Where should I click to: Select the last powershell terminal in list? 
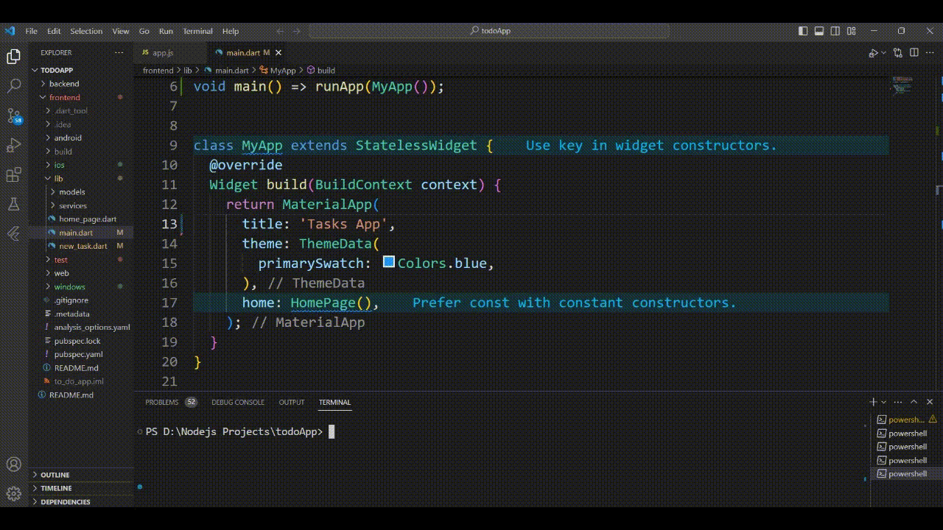(907, 474)
